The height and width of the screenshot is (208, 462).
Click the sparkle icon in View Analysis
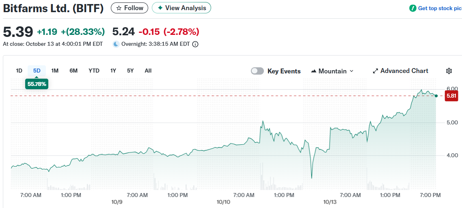[160, 8]
